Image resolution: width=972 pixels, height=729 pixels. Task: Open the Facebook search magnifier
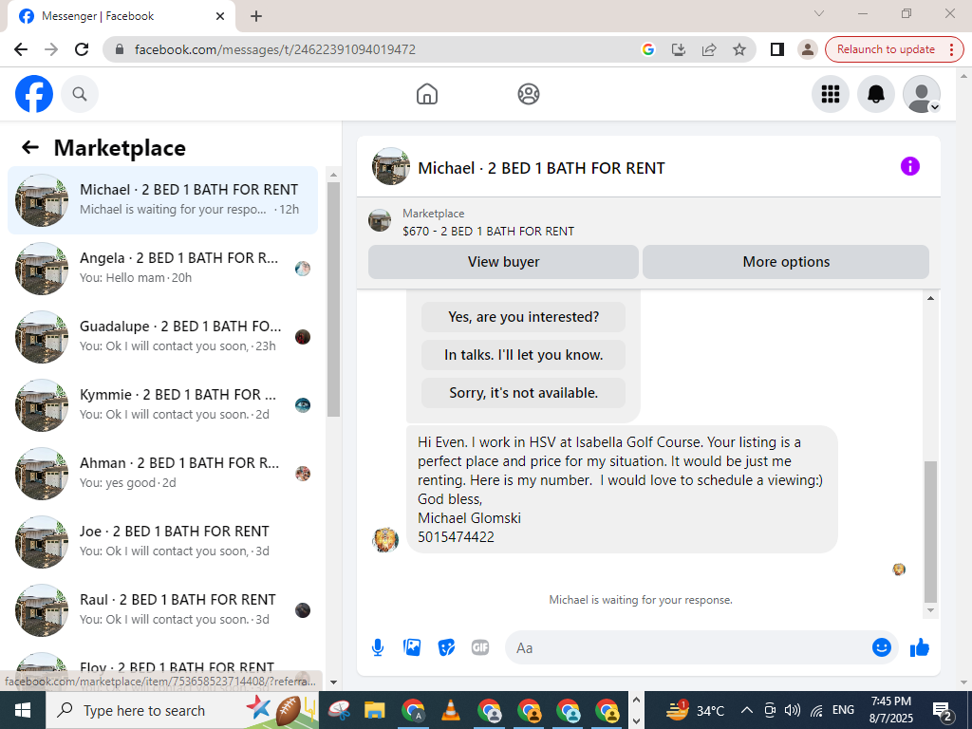[80, 94]
